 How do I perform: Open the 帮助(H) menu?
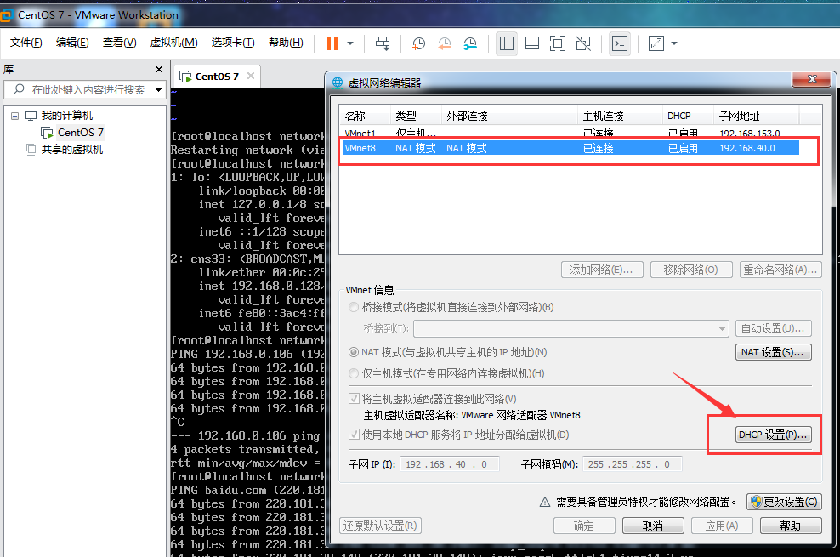[x=286, y=43]
